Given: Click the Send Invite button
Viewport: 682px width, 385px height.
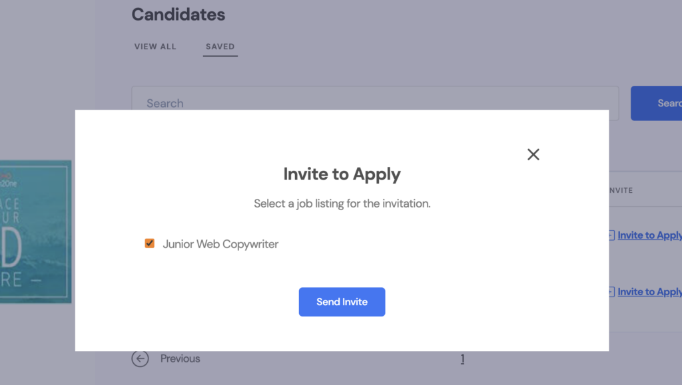Looking at the screenshot, I should click(x=342, y=302).
